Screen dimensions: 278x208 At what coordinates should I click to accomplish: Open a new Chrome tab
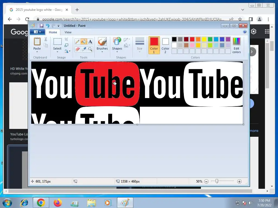tap(77, 10)
